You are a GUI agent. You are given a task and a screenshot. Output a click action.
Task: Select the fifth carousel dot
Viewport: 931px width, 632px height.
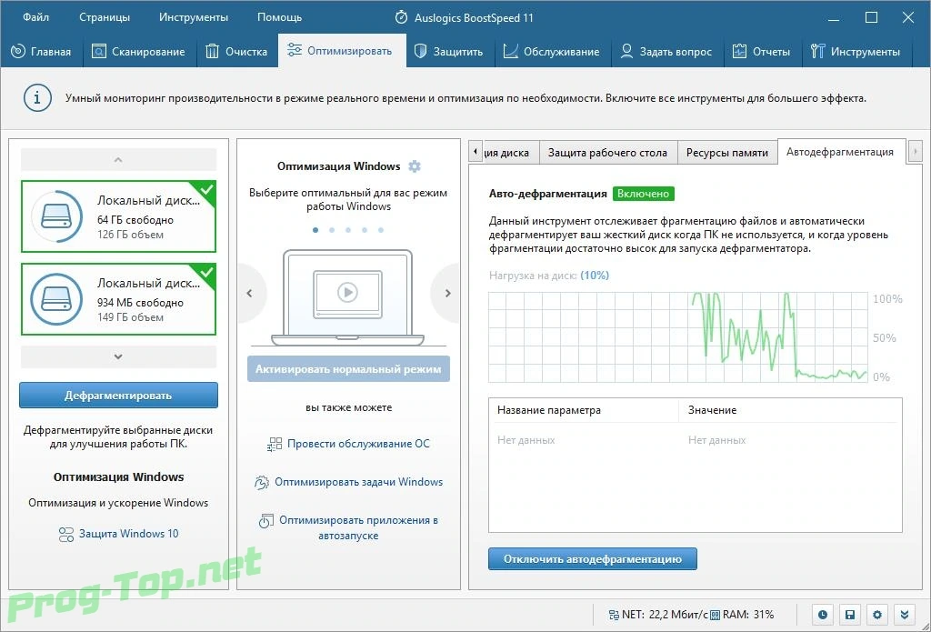point(381,230)
